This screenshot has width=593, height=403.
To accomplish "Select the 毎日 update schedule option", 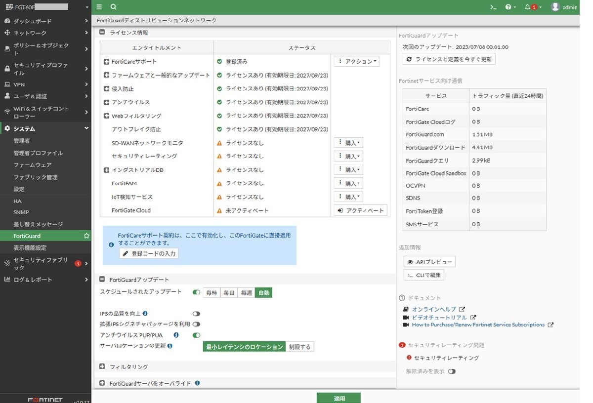I will (x=229, y=293).
